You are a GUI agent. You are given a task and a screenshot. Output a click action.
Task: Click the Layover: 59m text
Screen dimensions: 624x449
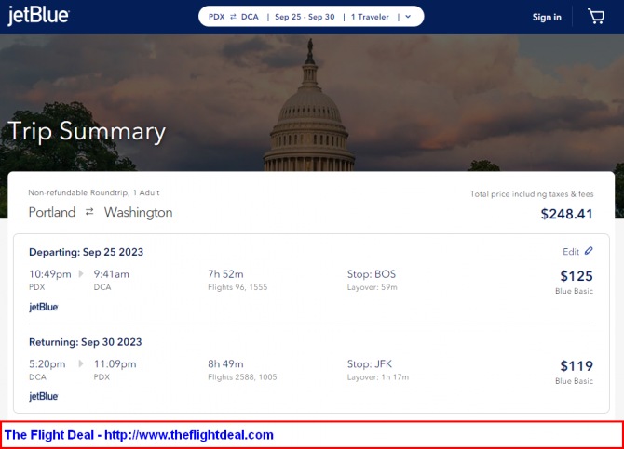click(373, 287)
